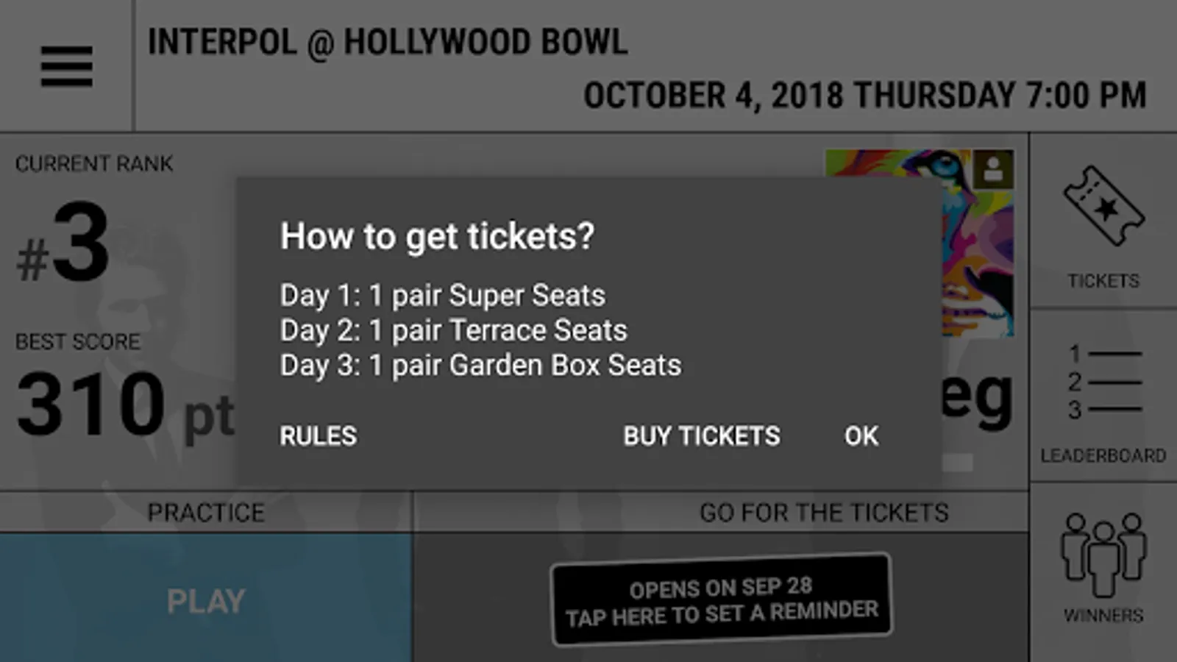Tap the profile person icon on avatar
This screenshot has width=1177, height=662.
point(992,169)
